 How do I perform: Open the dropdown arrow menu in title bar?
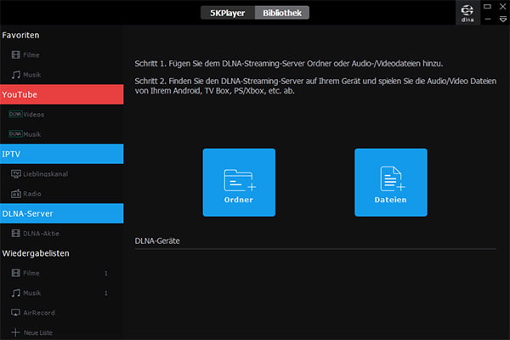coord(503,20)
